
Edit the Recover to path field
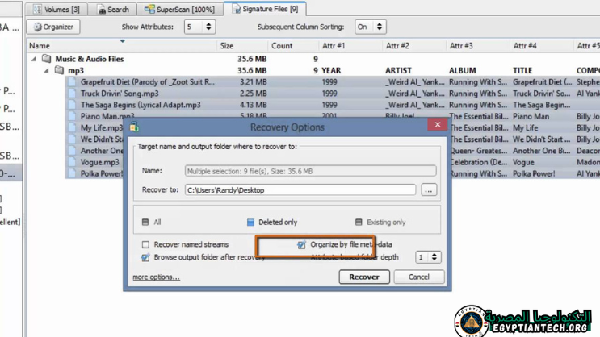pos(300,190)
